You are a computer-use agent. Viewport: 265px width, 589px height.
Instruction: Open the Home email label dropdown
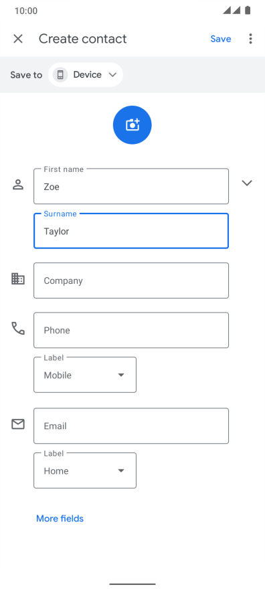85,471
